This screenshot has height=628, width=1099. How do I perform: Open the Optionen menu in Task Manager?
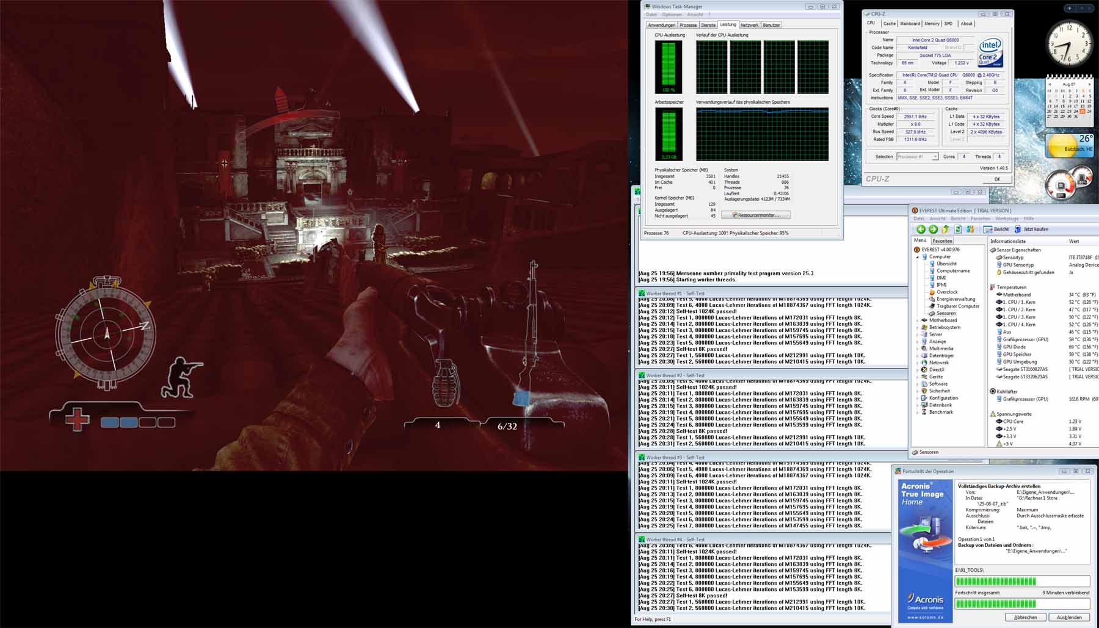tap(672, 15)
